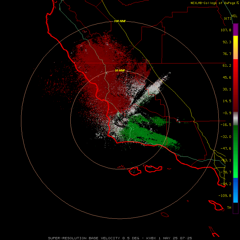Screen dimensions: 240x240
Task: Click the -47.6 legend value
Action: point(226,149)
